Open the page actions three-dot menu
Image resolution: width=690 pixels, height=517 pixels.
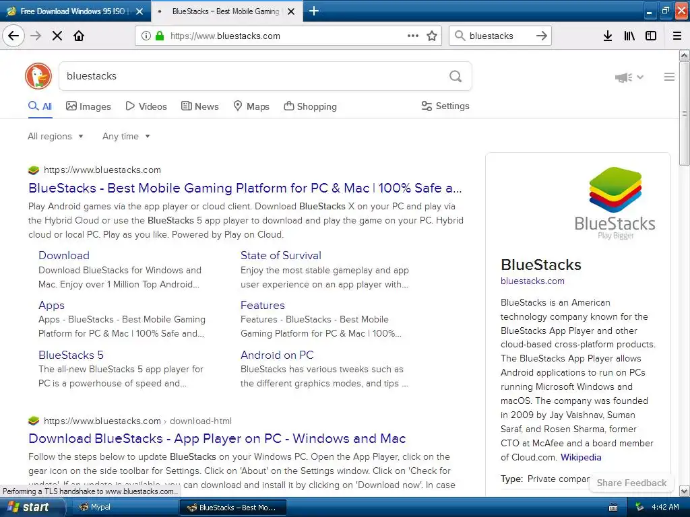click(413, 36)
